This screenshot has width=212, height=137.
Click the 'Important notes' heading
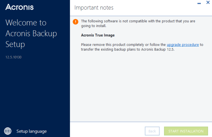point(94,8)
